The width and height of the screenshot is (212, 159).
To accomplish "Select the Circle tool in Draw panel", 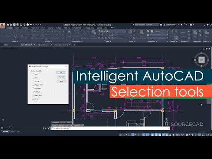I will coord(15,34).
